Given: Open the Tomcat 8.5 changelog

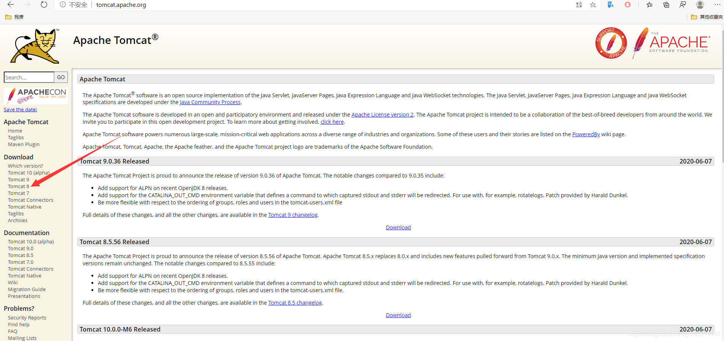Looking at the screenshot, I should pos(295,303).
